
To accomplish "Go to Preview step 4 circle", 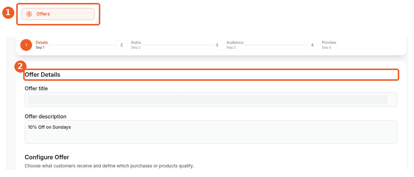I will (x=312, y=45).
